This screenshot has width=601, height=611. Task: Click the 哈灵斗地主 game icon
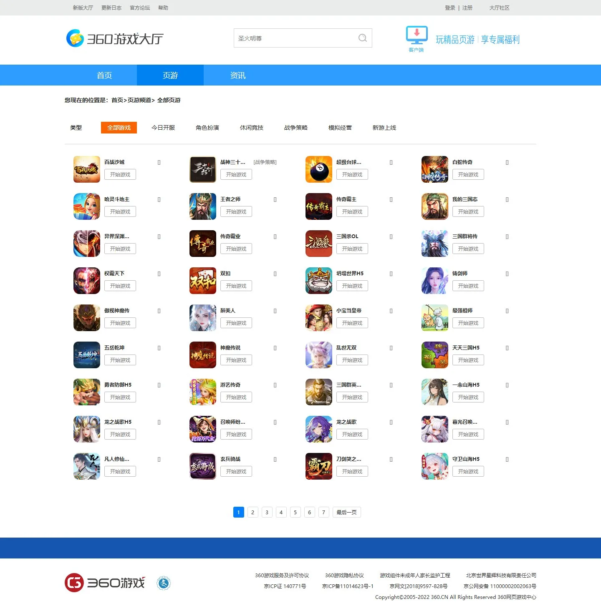[87, 206]
